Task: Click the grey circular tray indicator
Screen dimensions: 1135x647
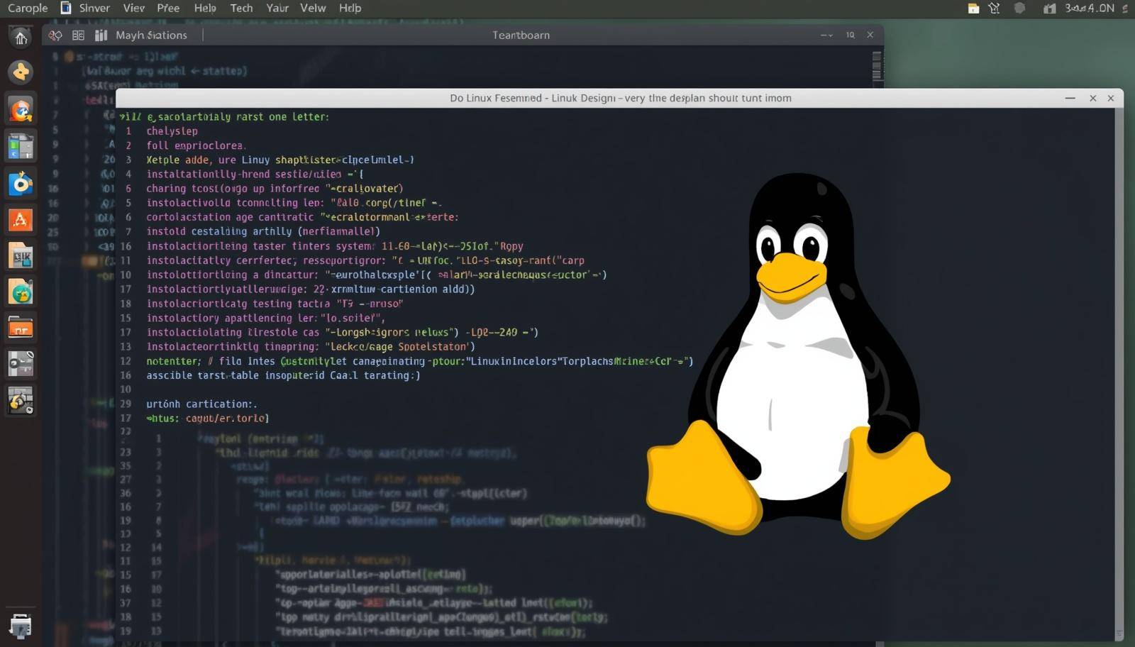Action: click(1019, 9)
